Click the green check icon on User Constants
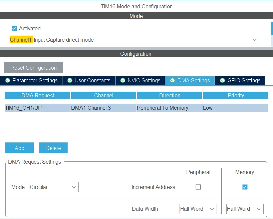 70,81
